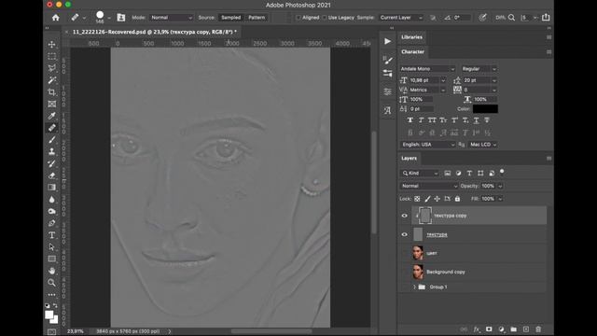Click the Search magnifier icon
The image size is (597, 336).
click(512, 18)
